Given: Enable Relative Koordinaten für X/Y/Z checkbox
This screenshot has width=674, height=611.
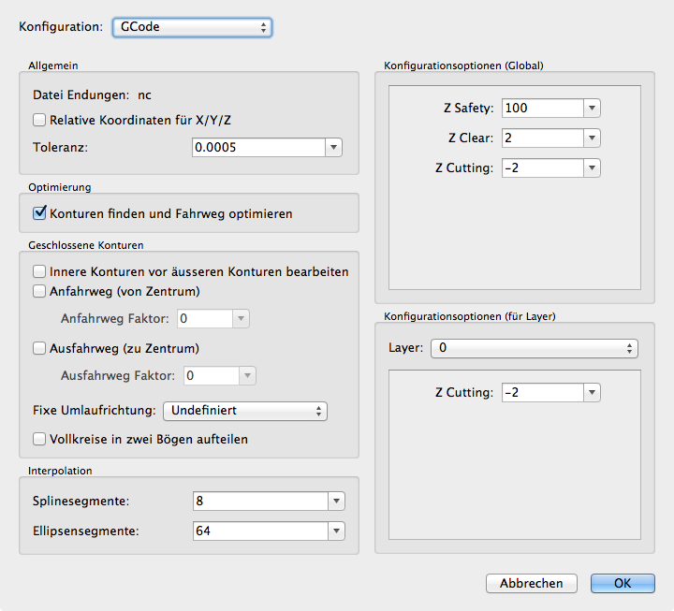Looking at the screenshot, I should click(x=39, y=120).
